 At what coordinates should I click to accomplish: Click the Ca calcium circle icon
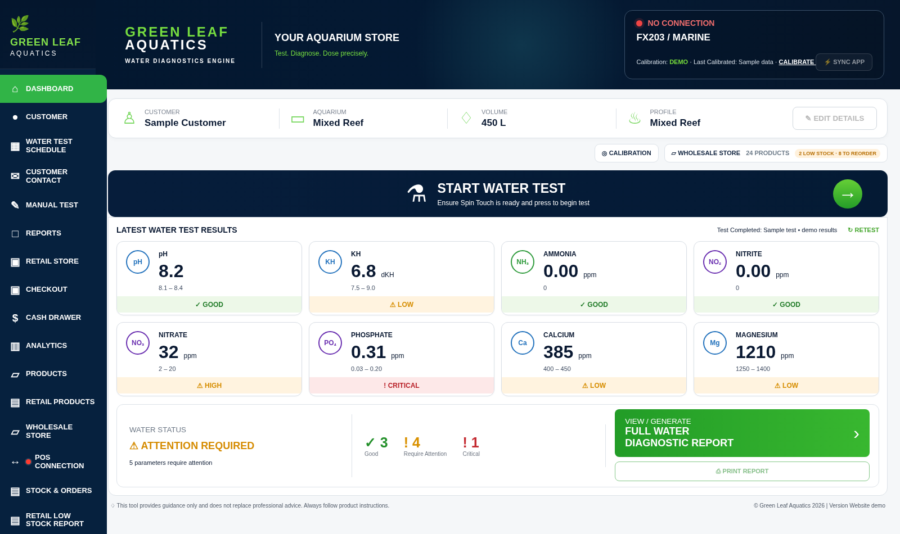[523, 343]
